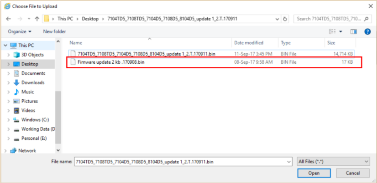Open the Help question mark icon

(x=367, y=31)
